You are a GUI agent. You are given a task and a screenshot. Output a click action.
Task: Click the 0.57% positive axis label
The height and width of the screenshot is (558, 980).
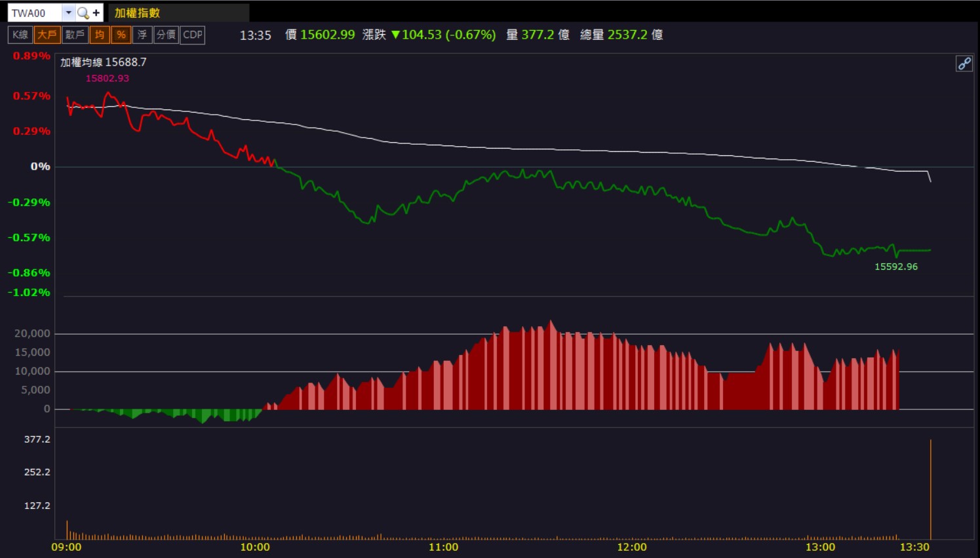[31, 96]
